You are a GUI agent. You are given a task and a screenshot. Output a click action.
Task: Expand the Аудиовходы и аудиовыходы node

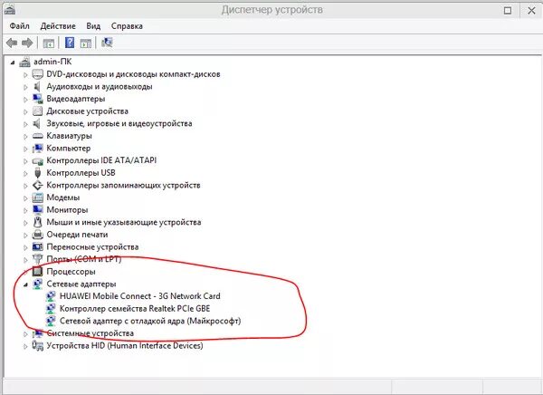tap(25, 87)
